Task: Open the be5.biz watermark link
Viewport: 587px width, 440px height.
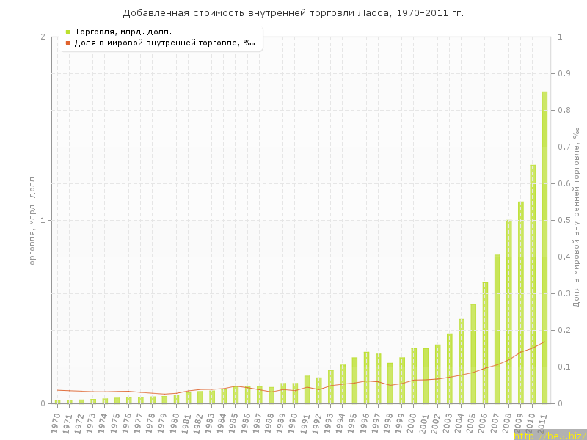Action: 549,435
